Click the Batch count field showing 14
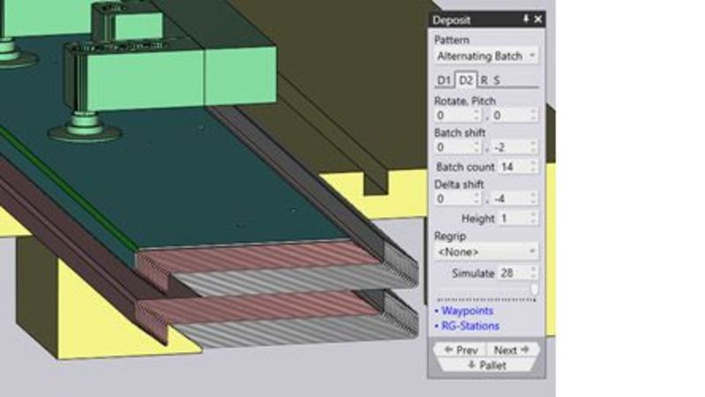 (509, 166)
